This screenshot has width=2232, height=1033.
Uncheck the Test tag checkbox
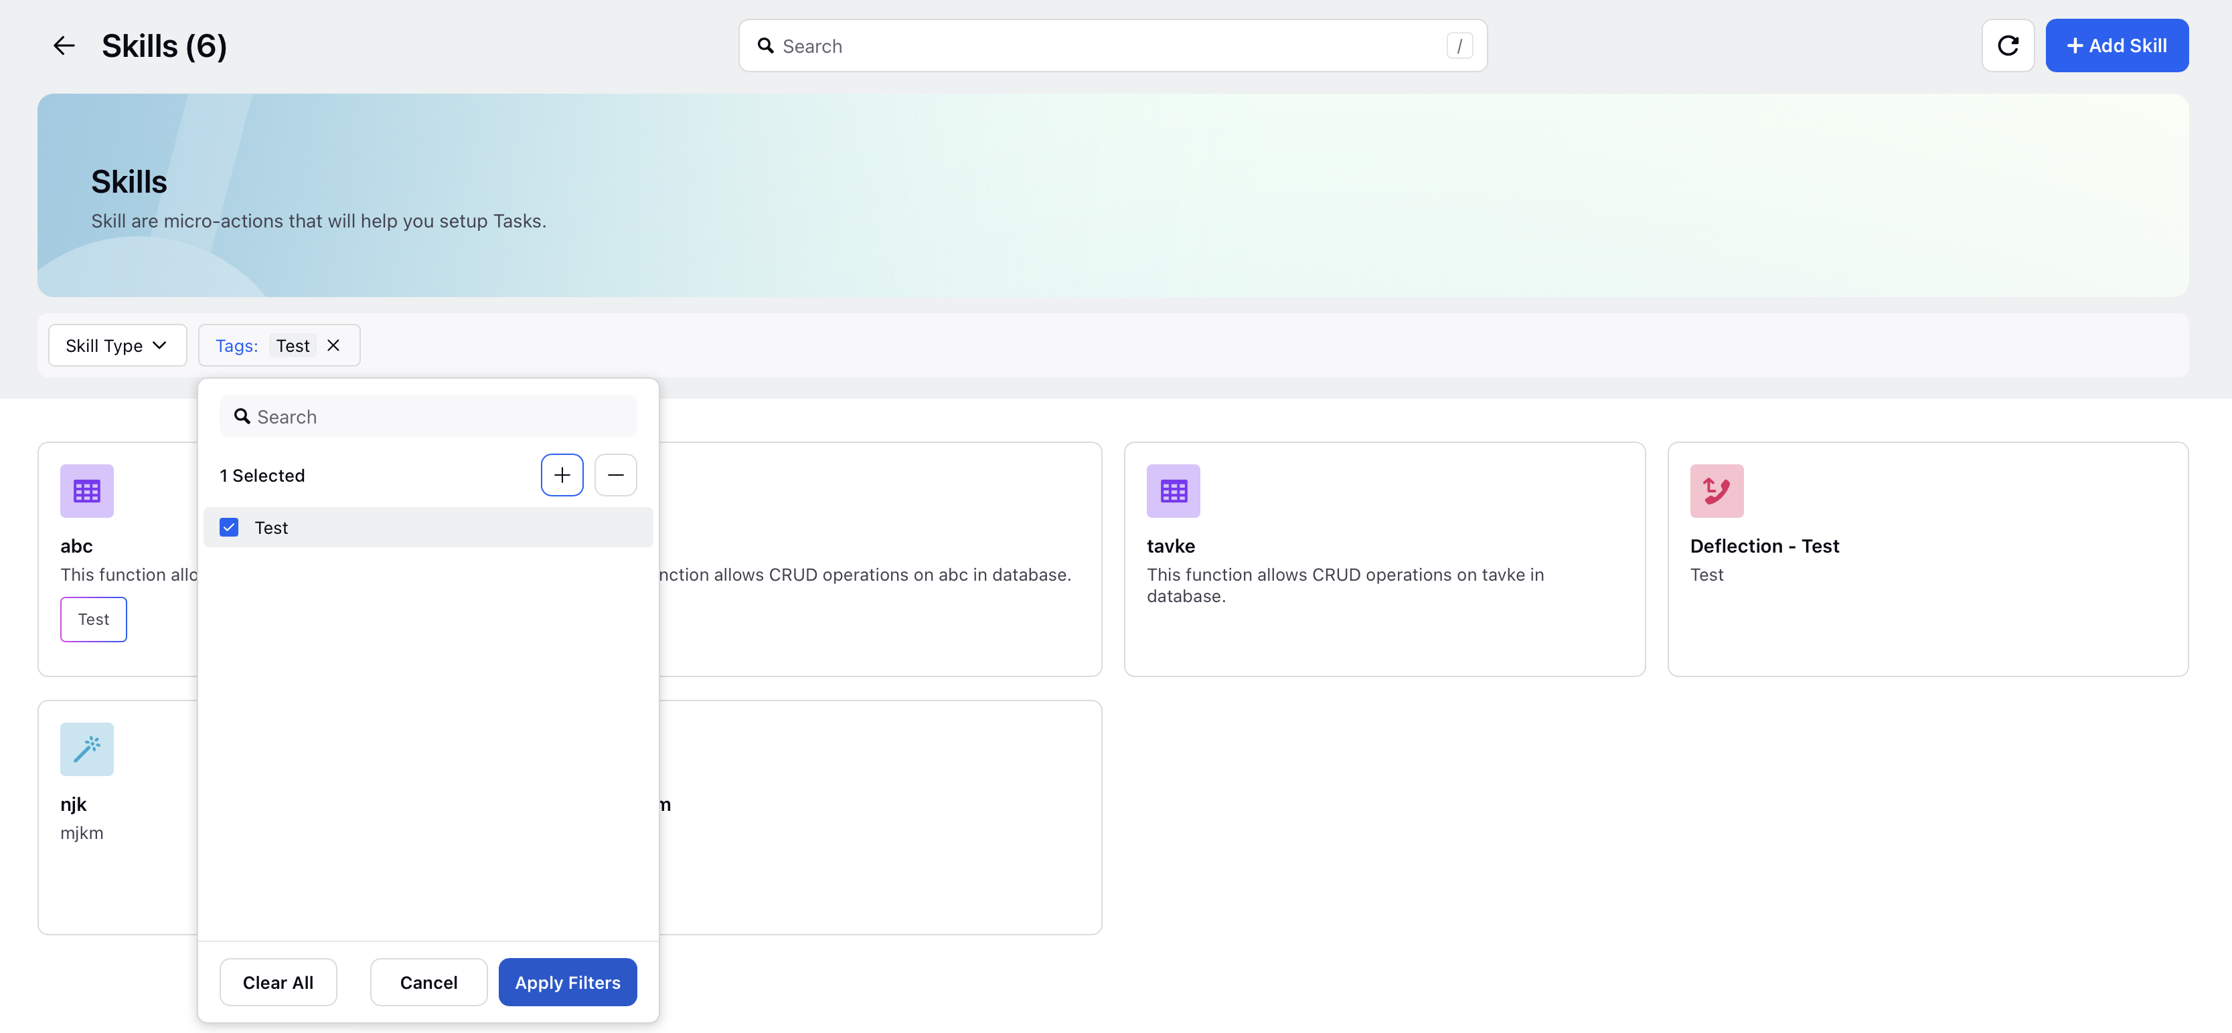click(x=229, y=527)
